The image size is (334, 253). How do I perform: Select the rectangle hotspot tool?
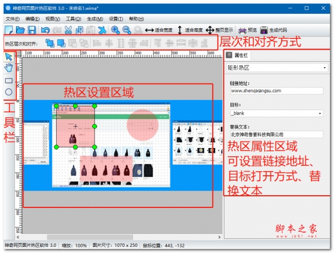9,81
